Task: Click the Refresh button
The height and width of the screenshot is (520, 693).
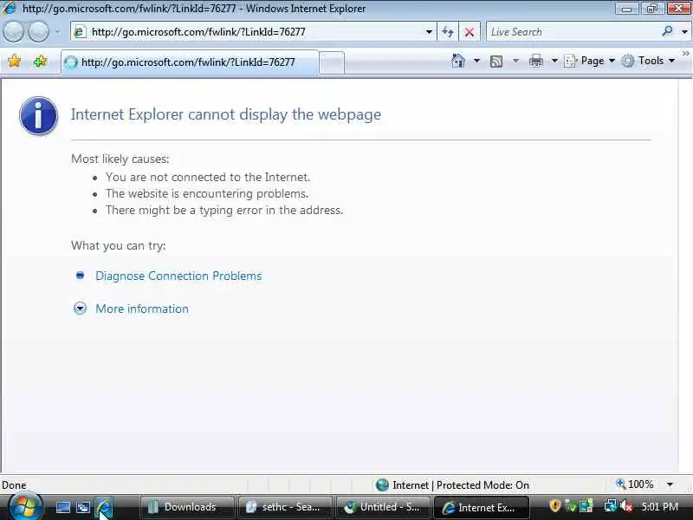Action: point(448,32)
